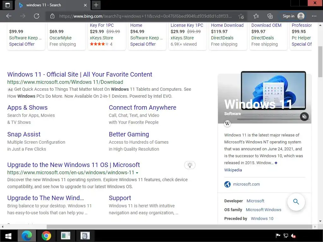Click the floating blue search button

pyautogui.click(x=296, y=202)
